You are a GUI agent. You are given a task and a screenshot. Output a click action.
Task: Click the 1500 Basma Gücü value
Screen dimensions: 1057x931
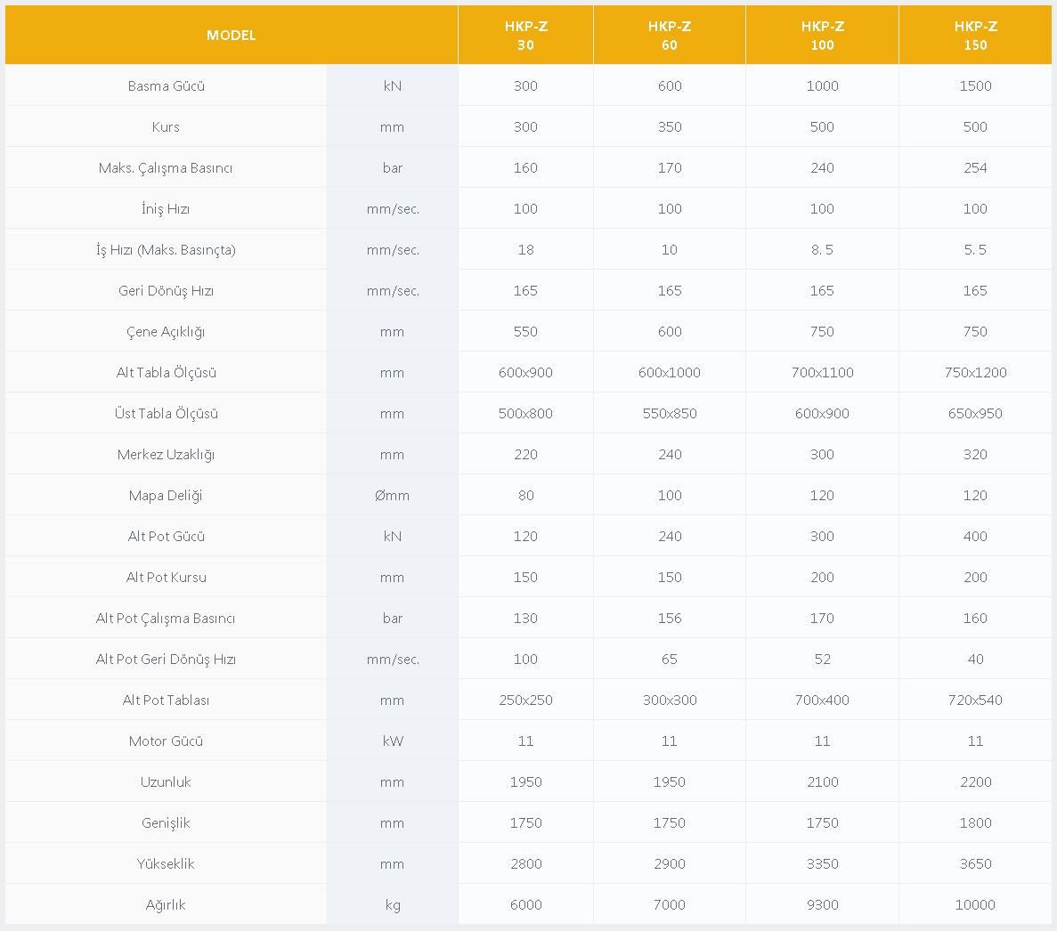point(975,85)
